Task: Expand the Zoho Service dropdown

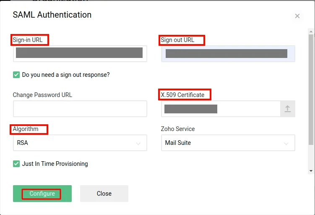Action: click(x=228, y=143)
